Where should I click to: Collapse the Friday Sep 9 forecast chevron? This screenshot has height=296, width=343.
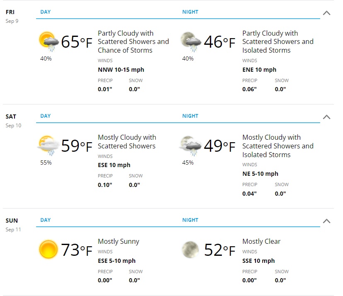[326, 13]
